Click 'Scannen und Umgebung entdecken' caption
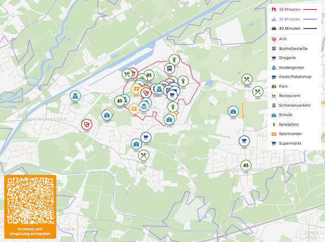Image resolution: width=325 pixels, height=242 pixels. coord(30,231)
